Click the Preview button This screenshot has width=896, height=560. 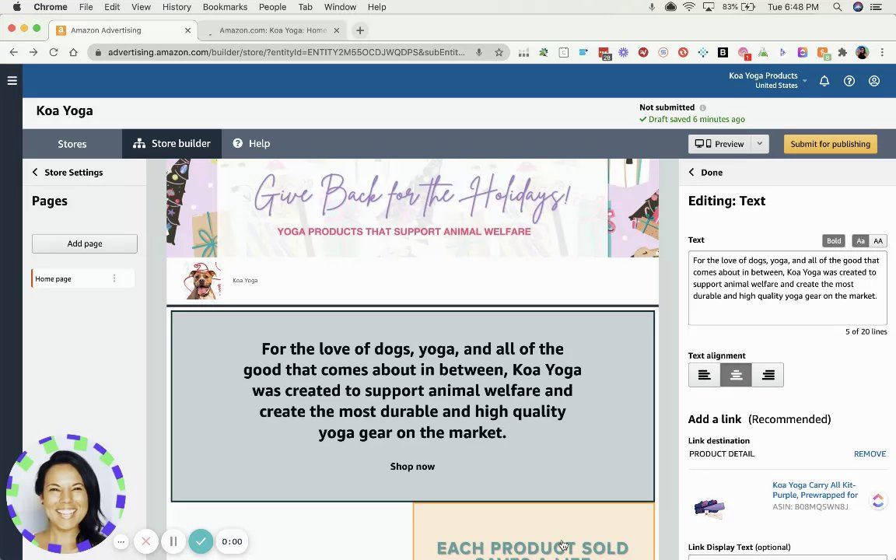(719, 143)
